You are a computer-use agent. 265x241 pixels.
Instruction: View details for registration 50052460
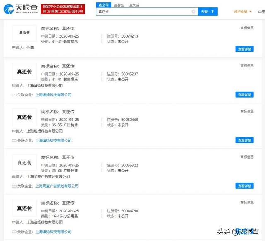pyautogui.click(x=244, y=140)
